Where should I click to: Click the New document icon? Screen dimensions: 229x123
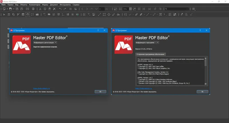pos(4,9)
